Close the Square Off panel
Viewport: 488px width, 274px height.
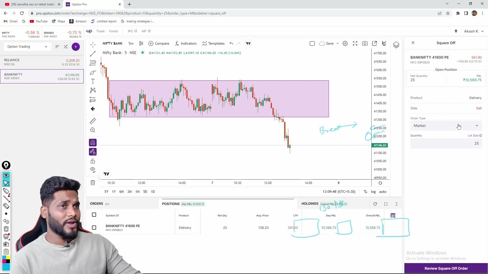[x=413, y=43]
